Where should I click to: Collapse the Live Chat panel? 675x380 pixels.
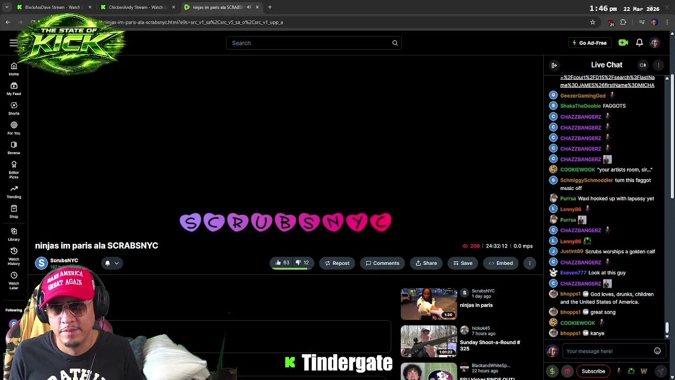click(554, 65)
